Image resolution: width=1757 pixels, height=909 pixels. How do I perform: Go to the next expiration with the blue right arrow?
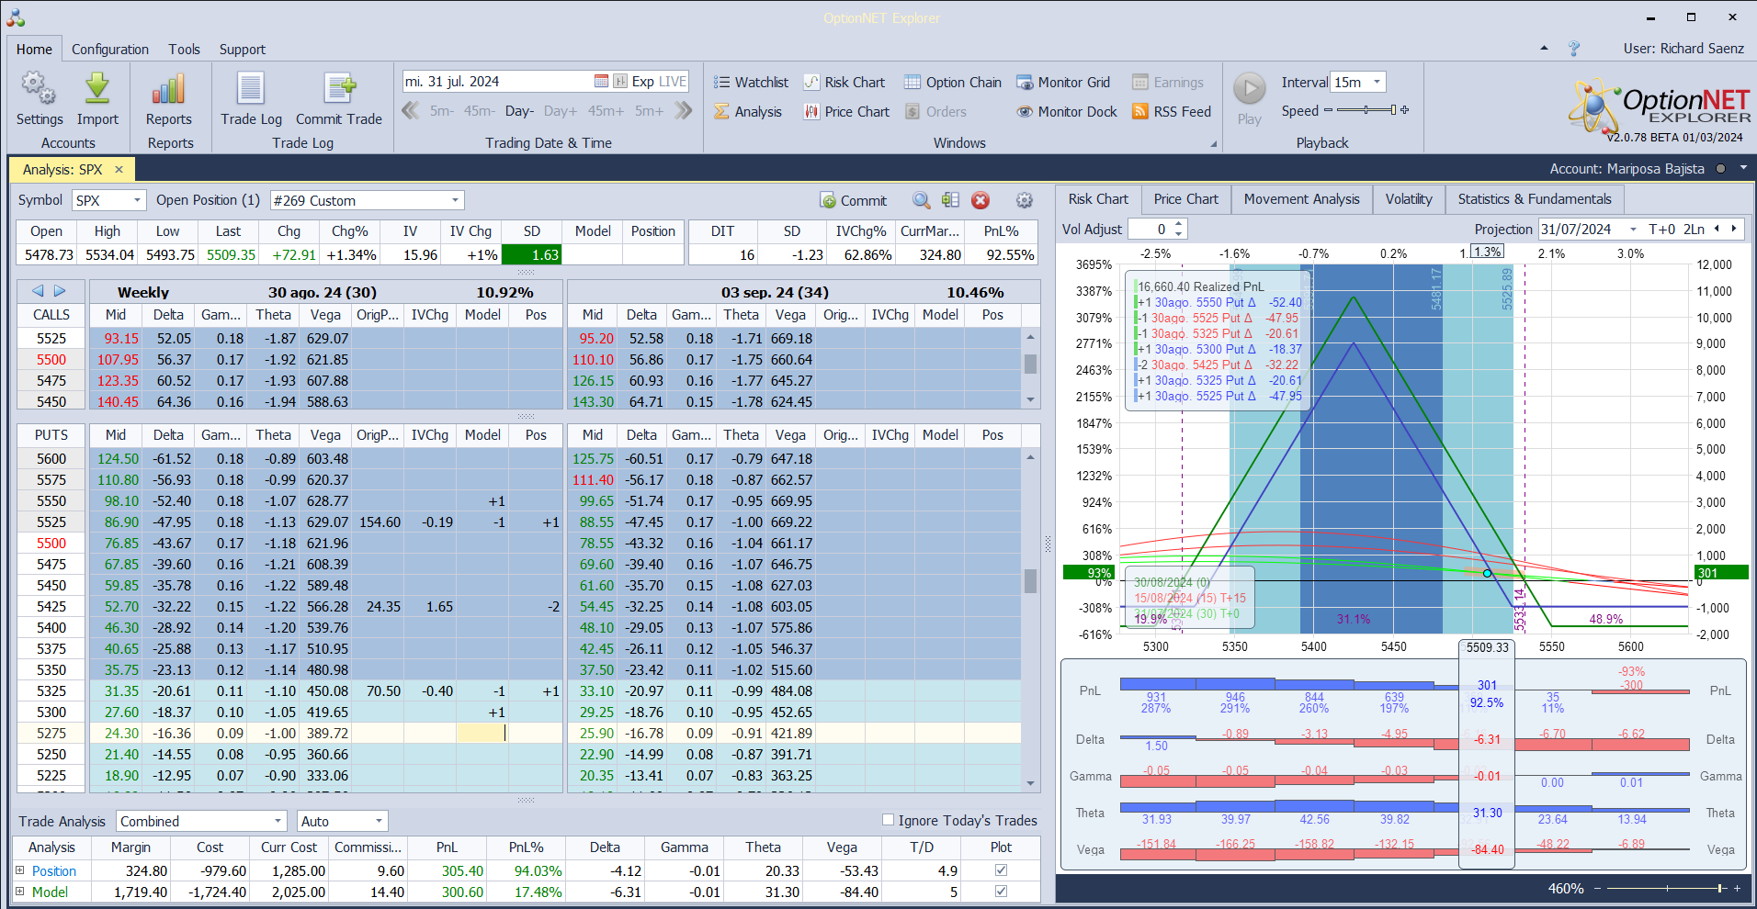[x=60, y=291]
